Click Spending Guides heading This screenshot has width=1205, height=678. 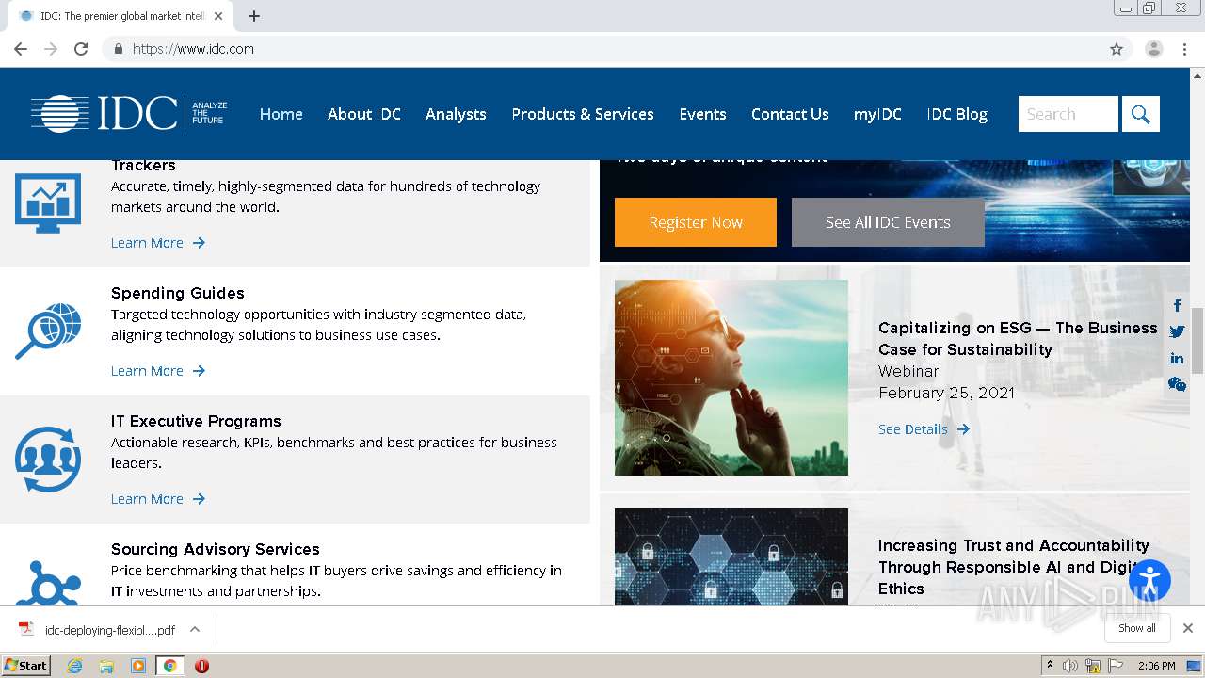pos(178,293)
